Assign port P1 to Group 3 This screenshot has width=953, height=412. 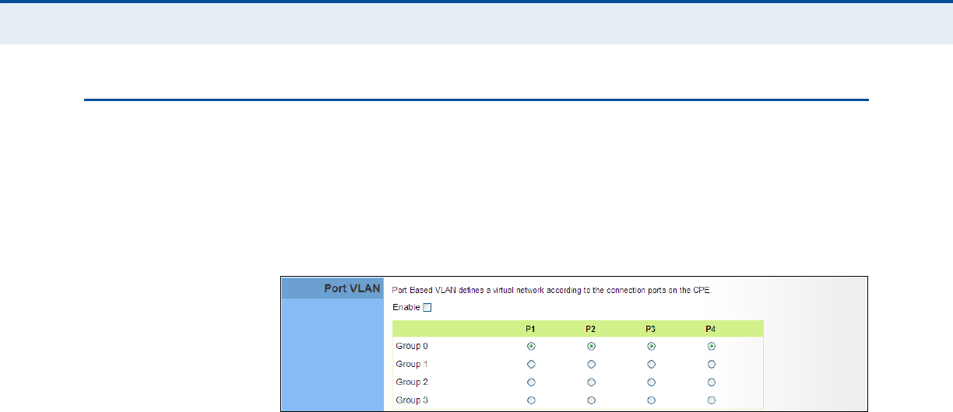click(531, 400)
